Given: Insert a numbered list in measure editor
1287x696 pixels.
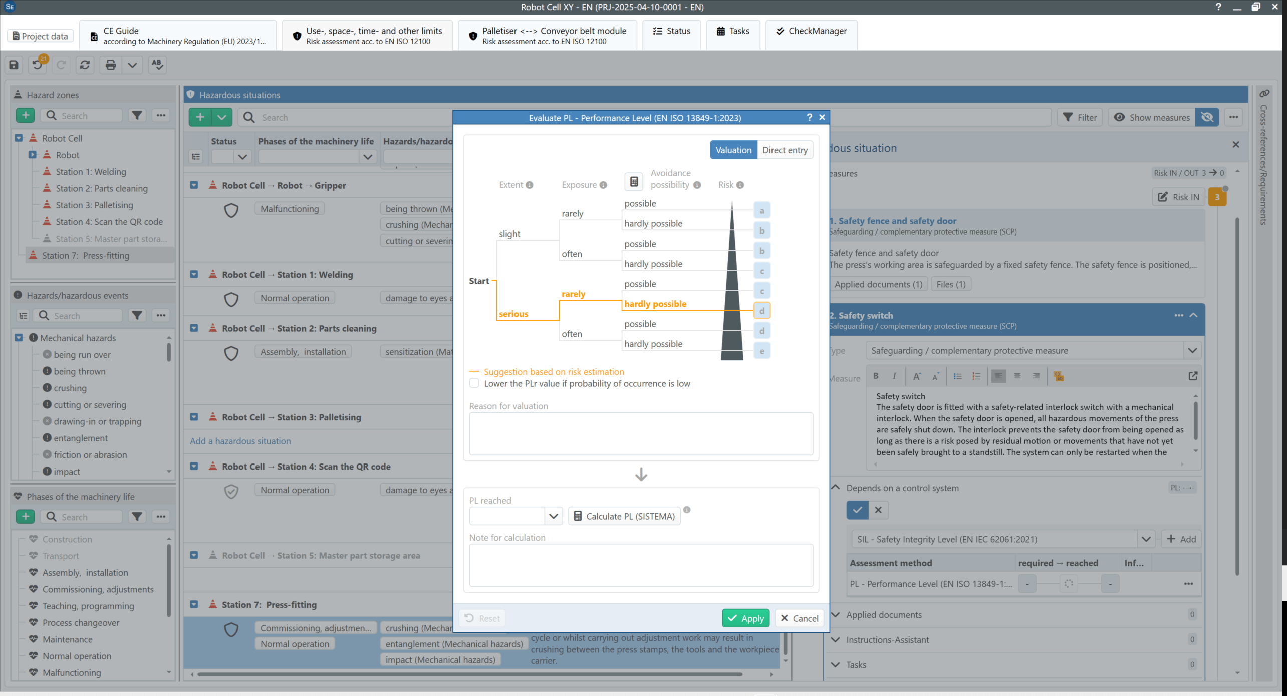Looking at the screenshot, I should tap(976, 376).
